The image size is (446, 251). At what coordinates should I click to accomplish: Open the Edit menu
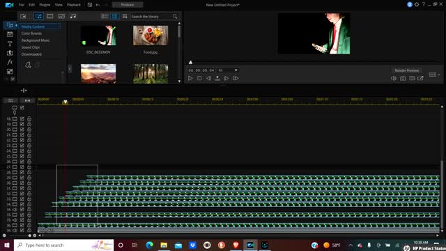pos(31,5)
